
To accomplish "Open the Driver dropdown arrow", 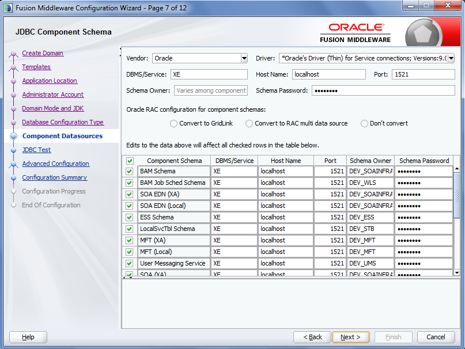I will click(x=451, y=58).
